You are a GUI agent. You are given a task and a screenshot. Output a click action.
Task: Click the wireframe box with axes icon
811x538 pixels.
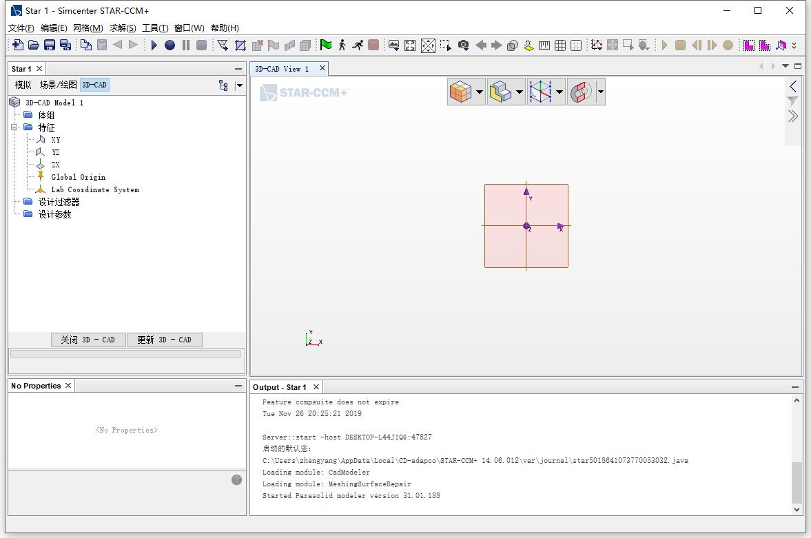pyautogui.click(x=540, y=92)
